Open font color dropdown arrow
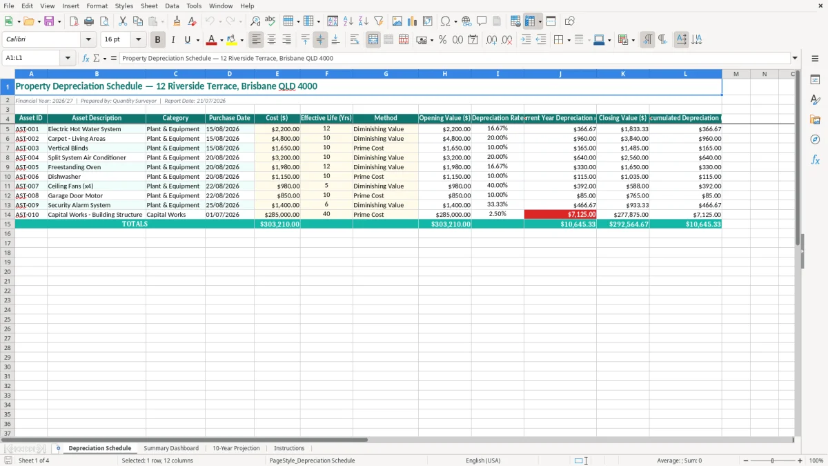 (221, 40)
